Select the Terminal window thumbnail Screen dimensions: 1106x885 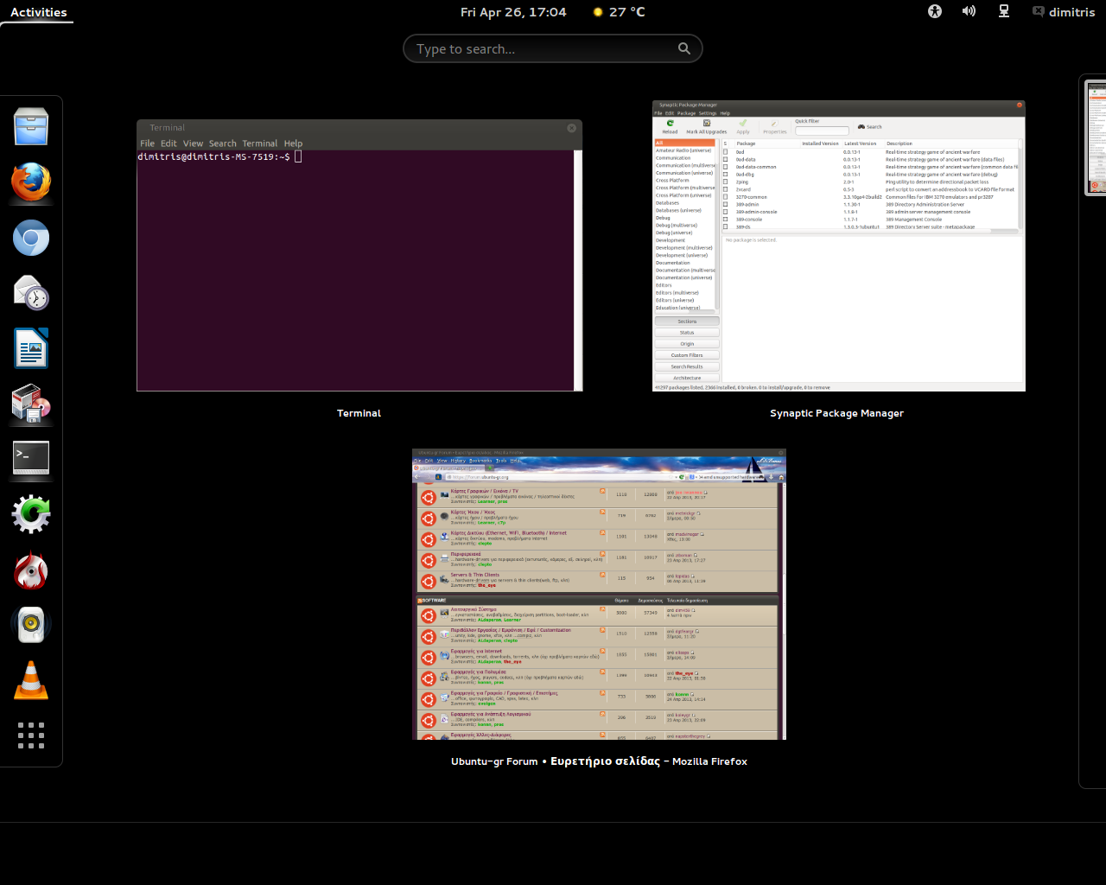pyautogui.click(x=359, y=256)
